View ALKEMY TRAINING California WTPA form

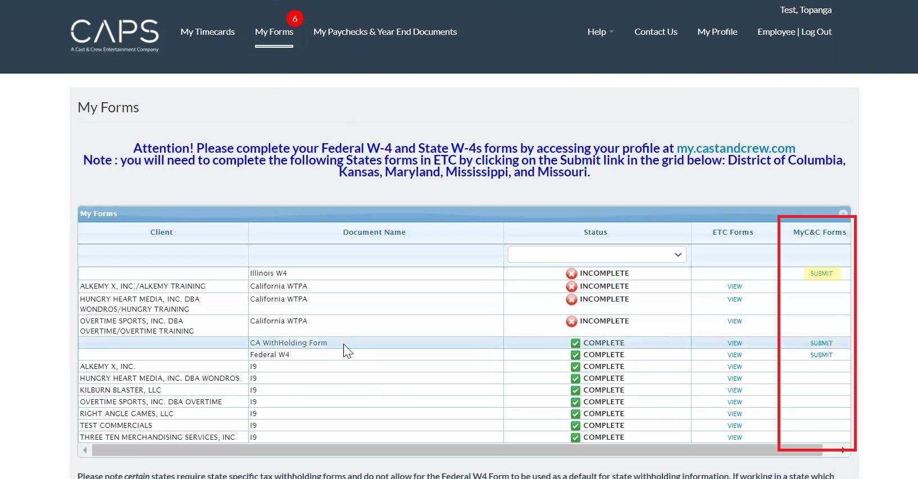click(735, 286)
